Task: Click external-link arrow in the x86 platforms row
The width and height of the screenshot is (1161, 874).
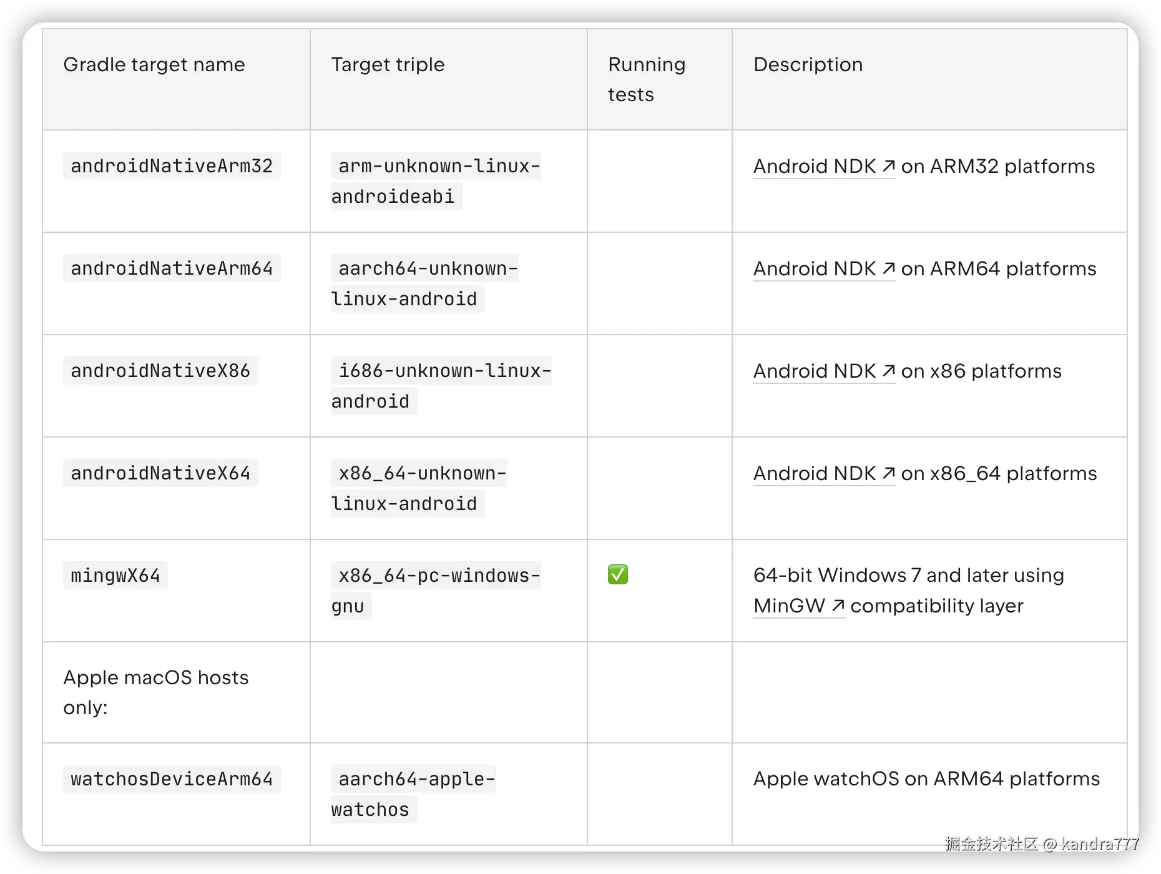Action: [x=889, y=371]
